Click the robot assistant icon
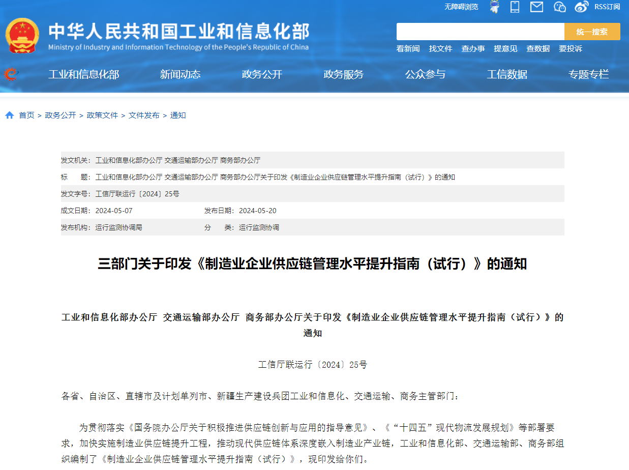This screenshot has width=629, height=470. [x=494, y=7]
